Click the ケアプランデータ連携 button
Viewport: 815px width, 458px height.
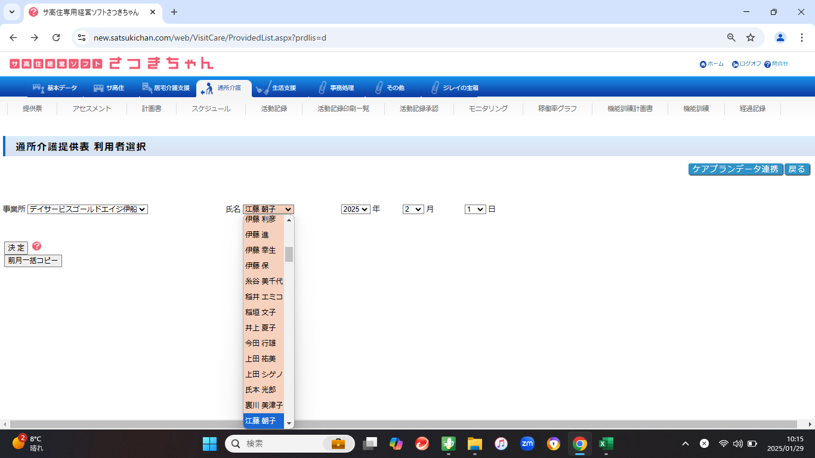[735, 169]
